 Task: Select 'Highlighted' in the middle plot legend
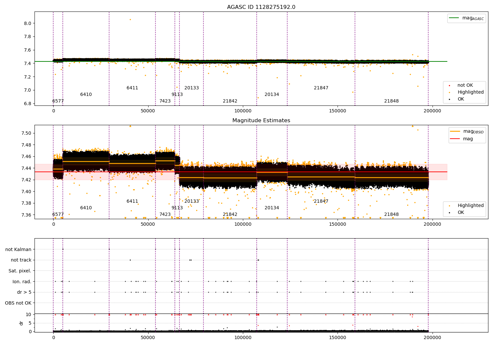[470, 206]
